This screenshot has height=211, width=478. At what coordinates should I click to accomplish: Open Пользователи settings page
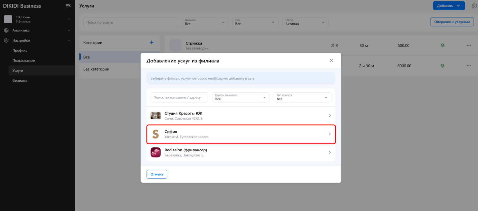pos(24,60)
